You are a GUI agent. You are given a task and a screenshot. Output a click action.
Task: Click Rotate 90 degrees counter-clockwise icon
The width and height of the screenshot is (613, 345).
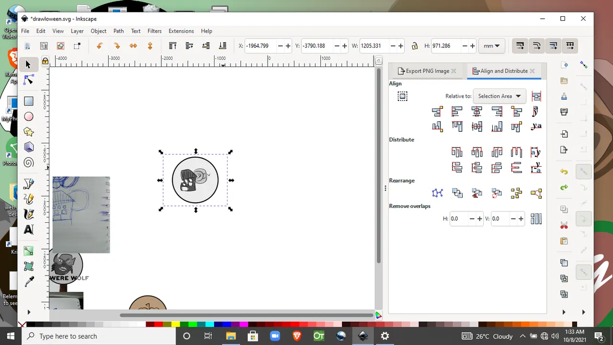click(100, 46)
